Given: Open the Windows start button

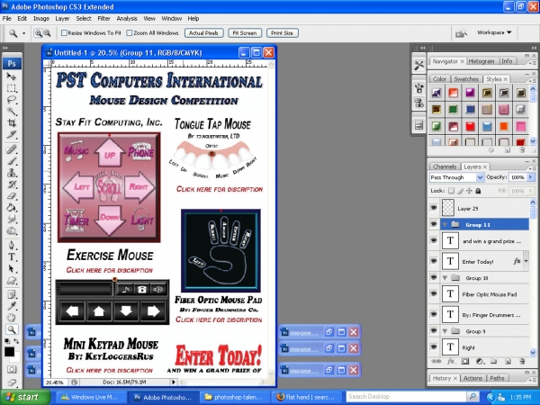Looking at the screenshot, I should tap(25, 397).
